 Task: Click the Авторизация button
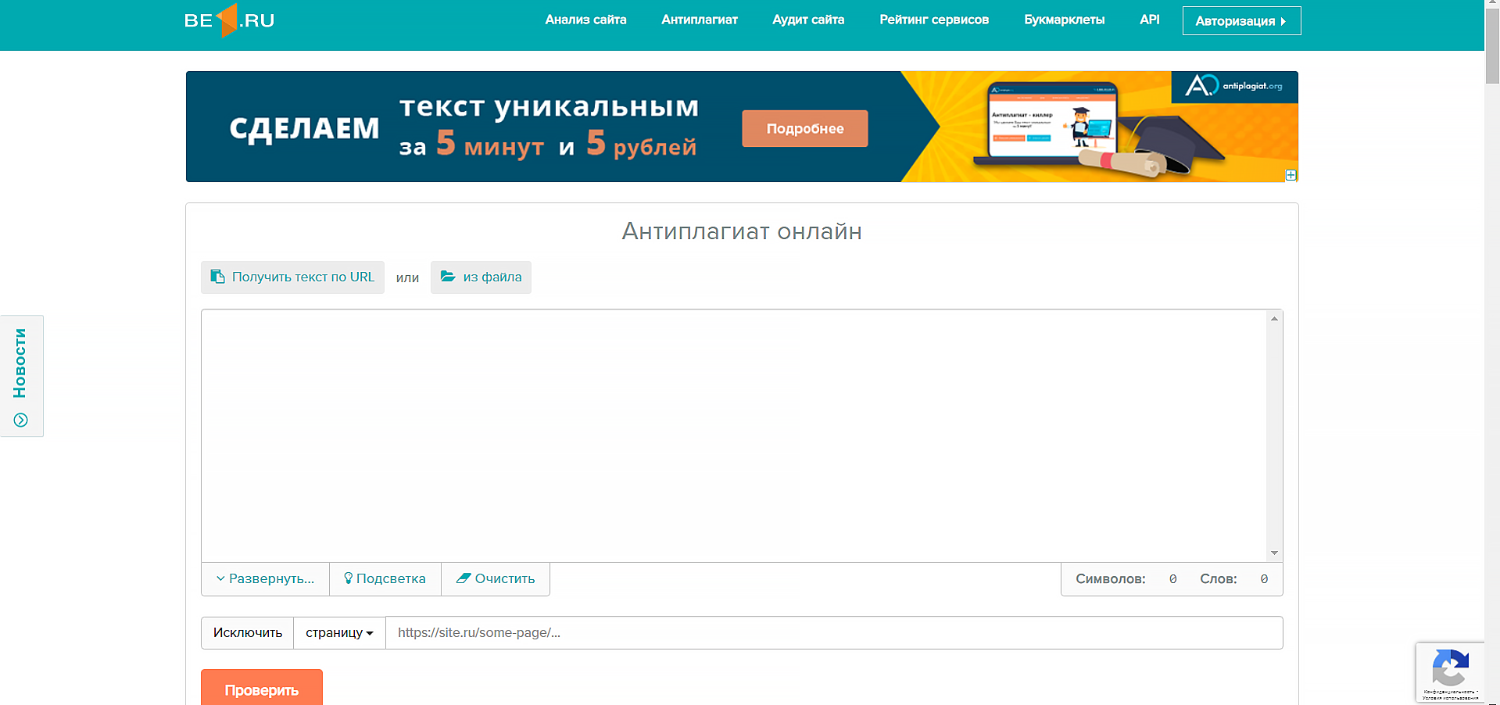1241,21
